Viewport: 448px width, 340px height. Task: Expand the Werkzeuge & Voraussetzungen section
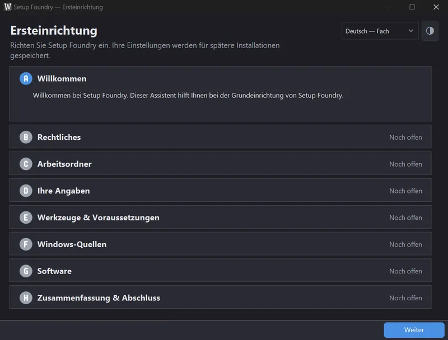click(220, 217)
